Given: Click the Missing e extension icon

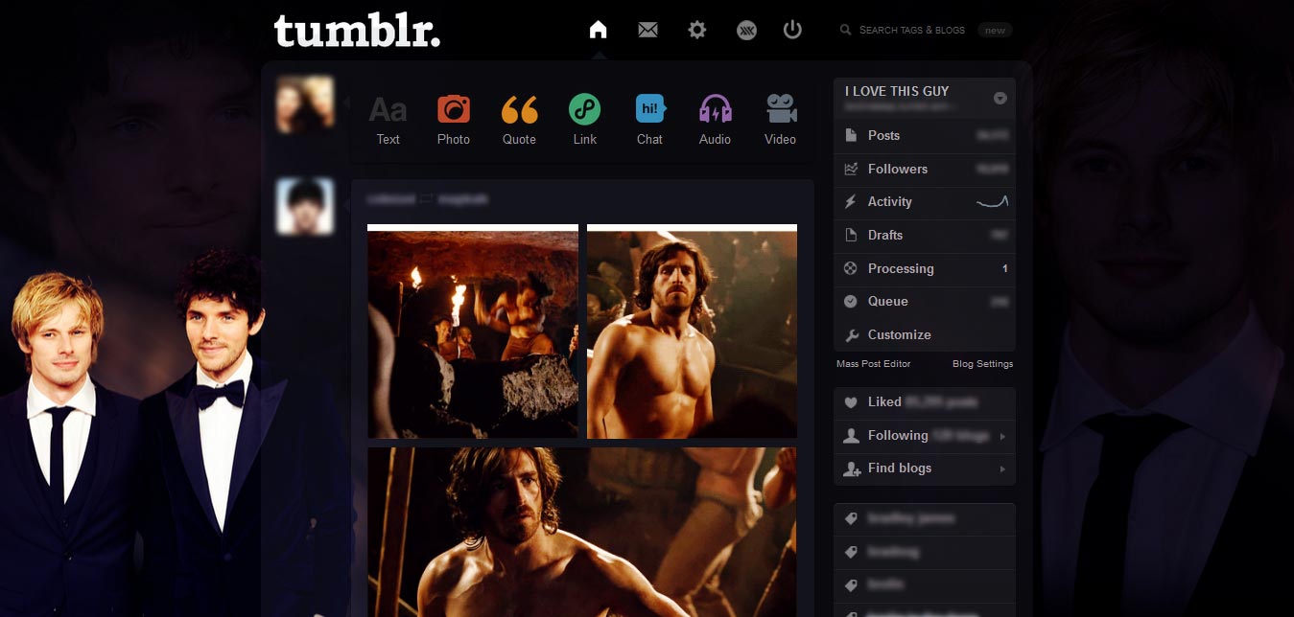Looking at the screenshot, I should 746,31.
